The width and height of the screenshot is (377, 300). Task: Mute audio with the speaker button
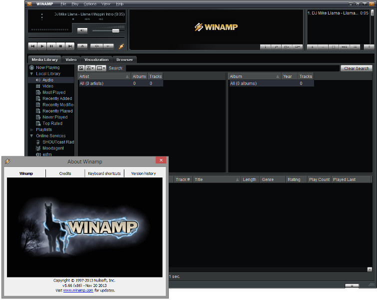click(82, 30)
